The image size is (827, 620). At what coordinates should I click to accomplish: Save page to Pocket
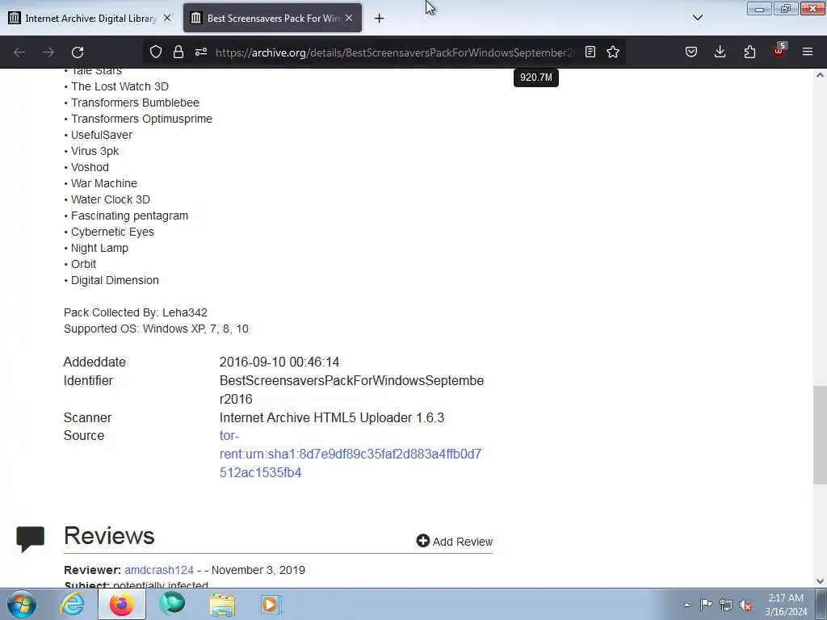pos(691,52)
